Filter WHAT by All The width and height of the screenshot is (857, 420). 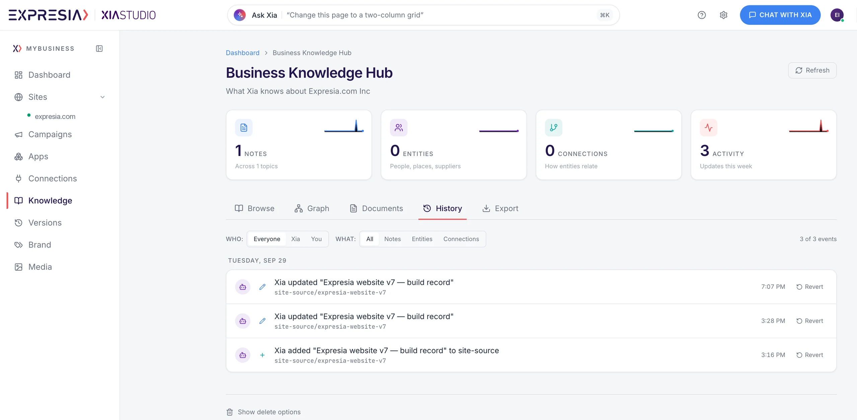[x=370, y=239]
